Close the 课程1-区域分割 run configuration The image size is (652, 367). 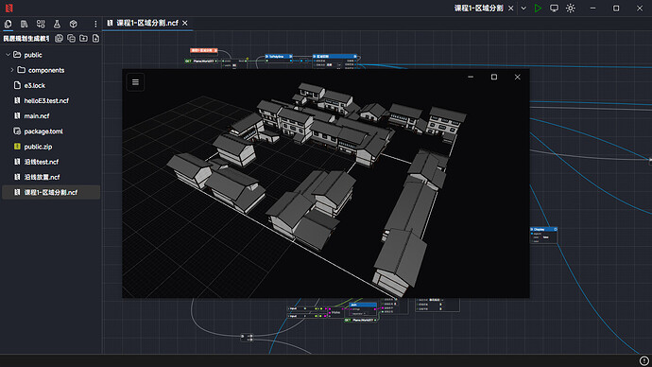pyautogui.click(x=511, y=8)
